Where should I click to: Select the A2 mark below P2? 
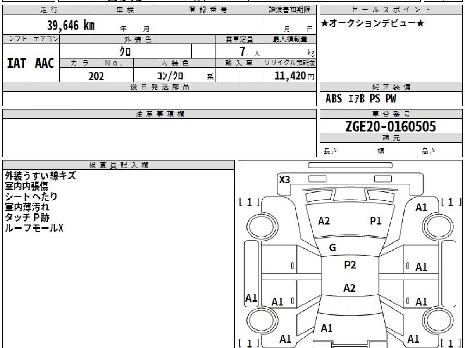[350, 288]
